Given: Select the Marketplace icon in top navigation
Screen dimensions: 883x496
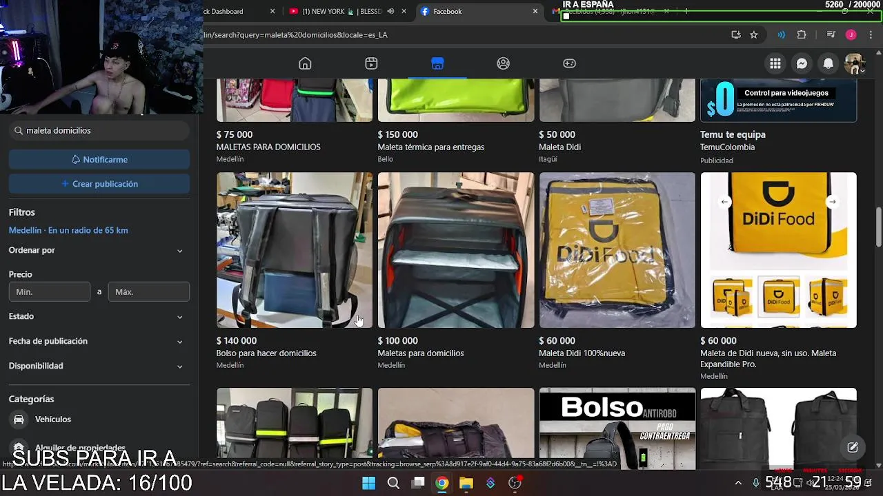Looking at the screenshot, I should coord(437,63).
